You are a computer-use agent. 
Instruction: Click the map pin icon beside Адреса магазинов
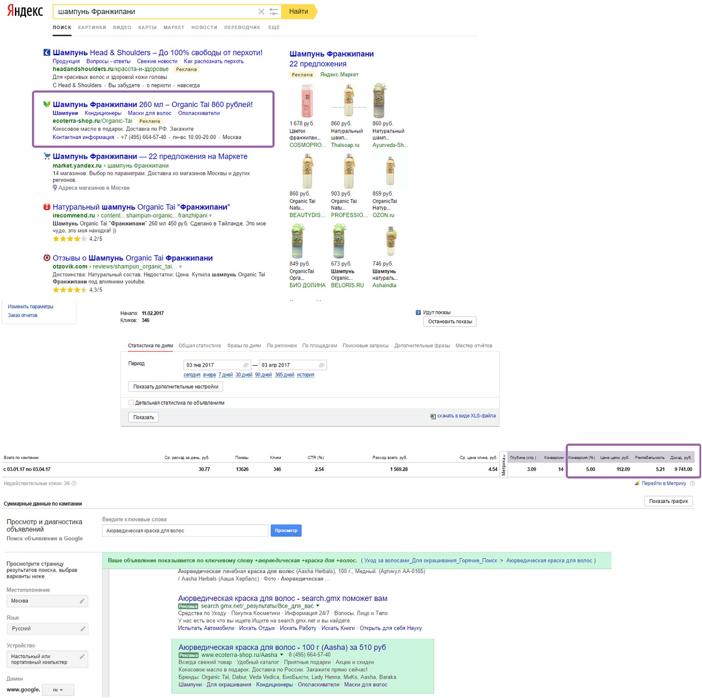55,188
